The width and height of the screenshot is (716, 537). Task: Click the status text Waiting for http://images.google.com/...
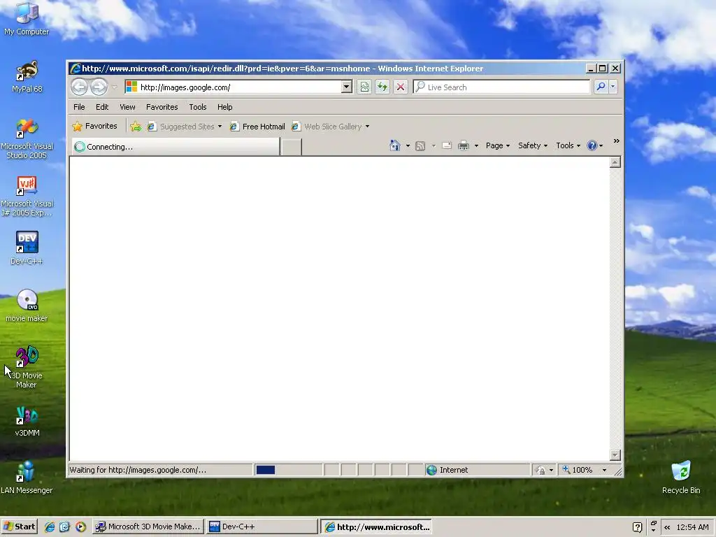click(138, 470)
